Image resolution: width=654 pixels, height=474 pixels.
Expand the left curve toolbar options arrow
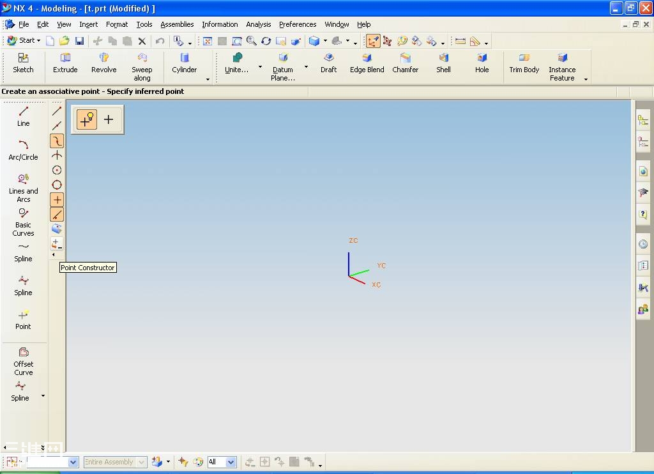(x=43, y=395)
